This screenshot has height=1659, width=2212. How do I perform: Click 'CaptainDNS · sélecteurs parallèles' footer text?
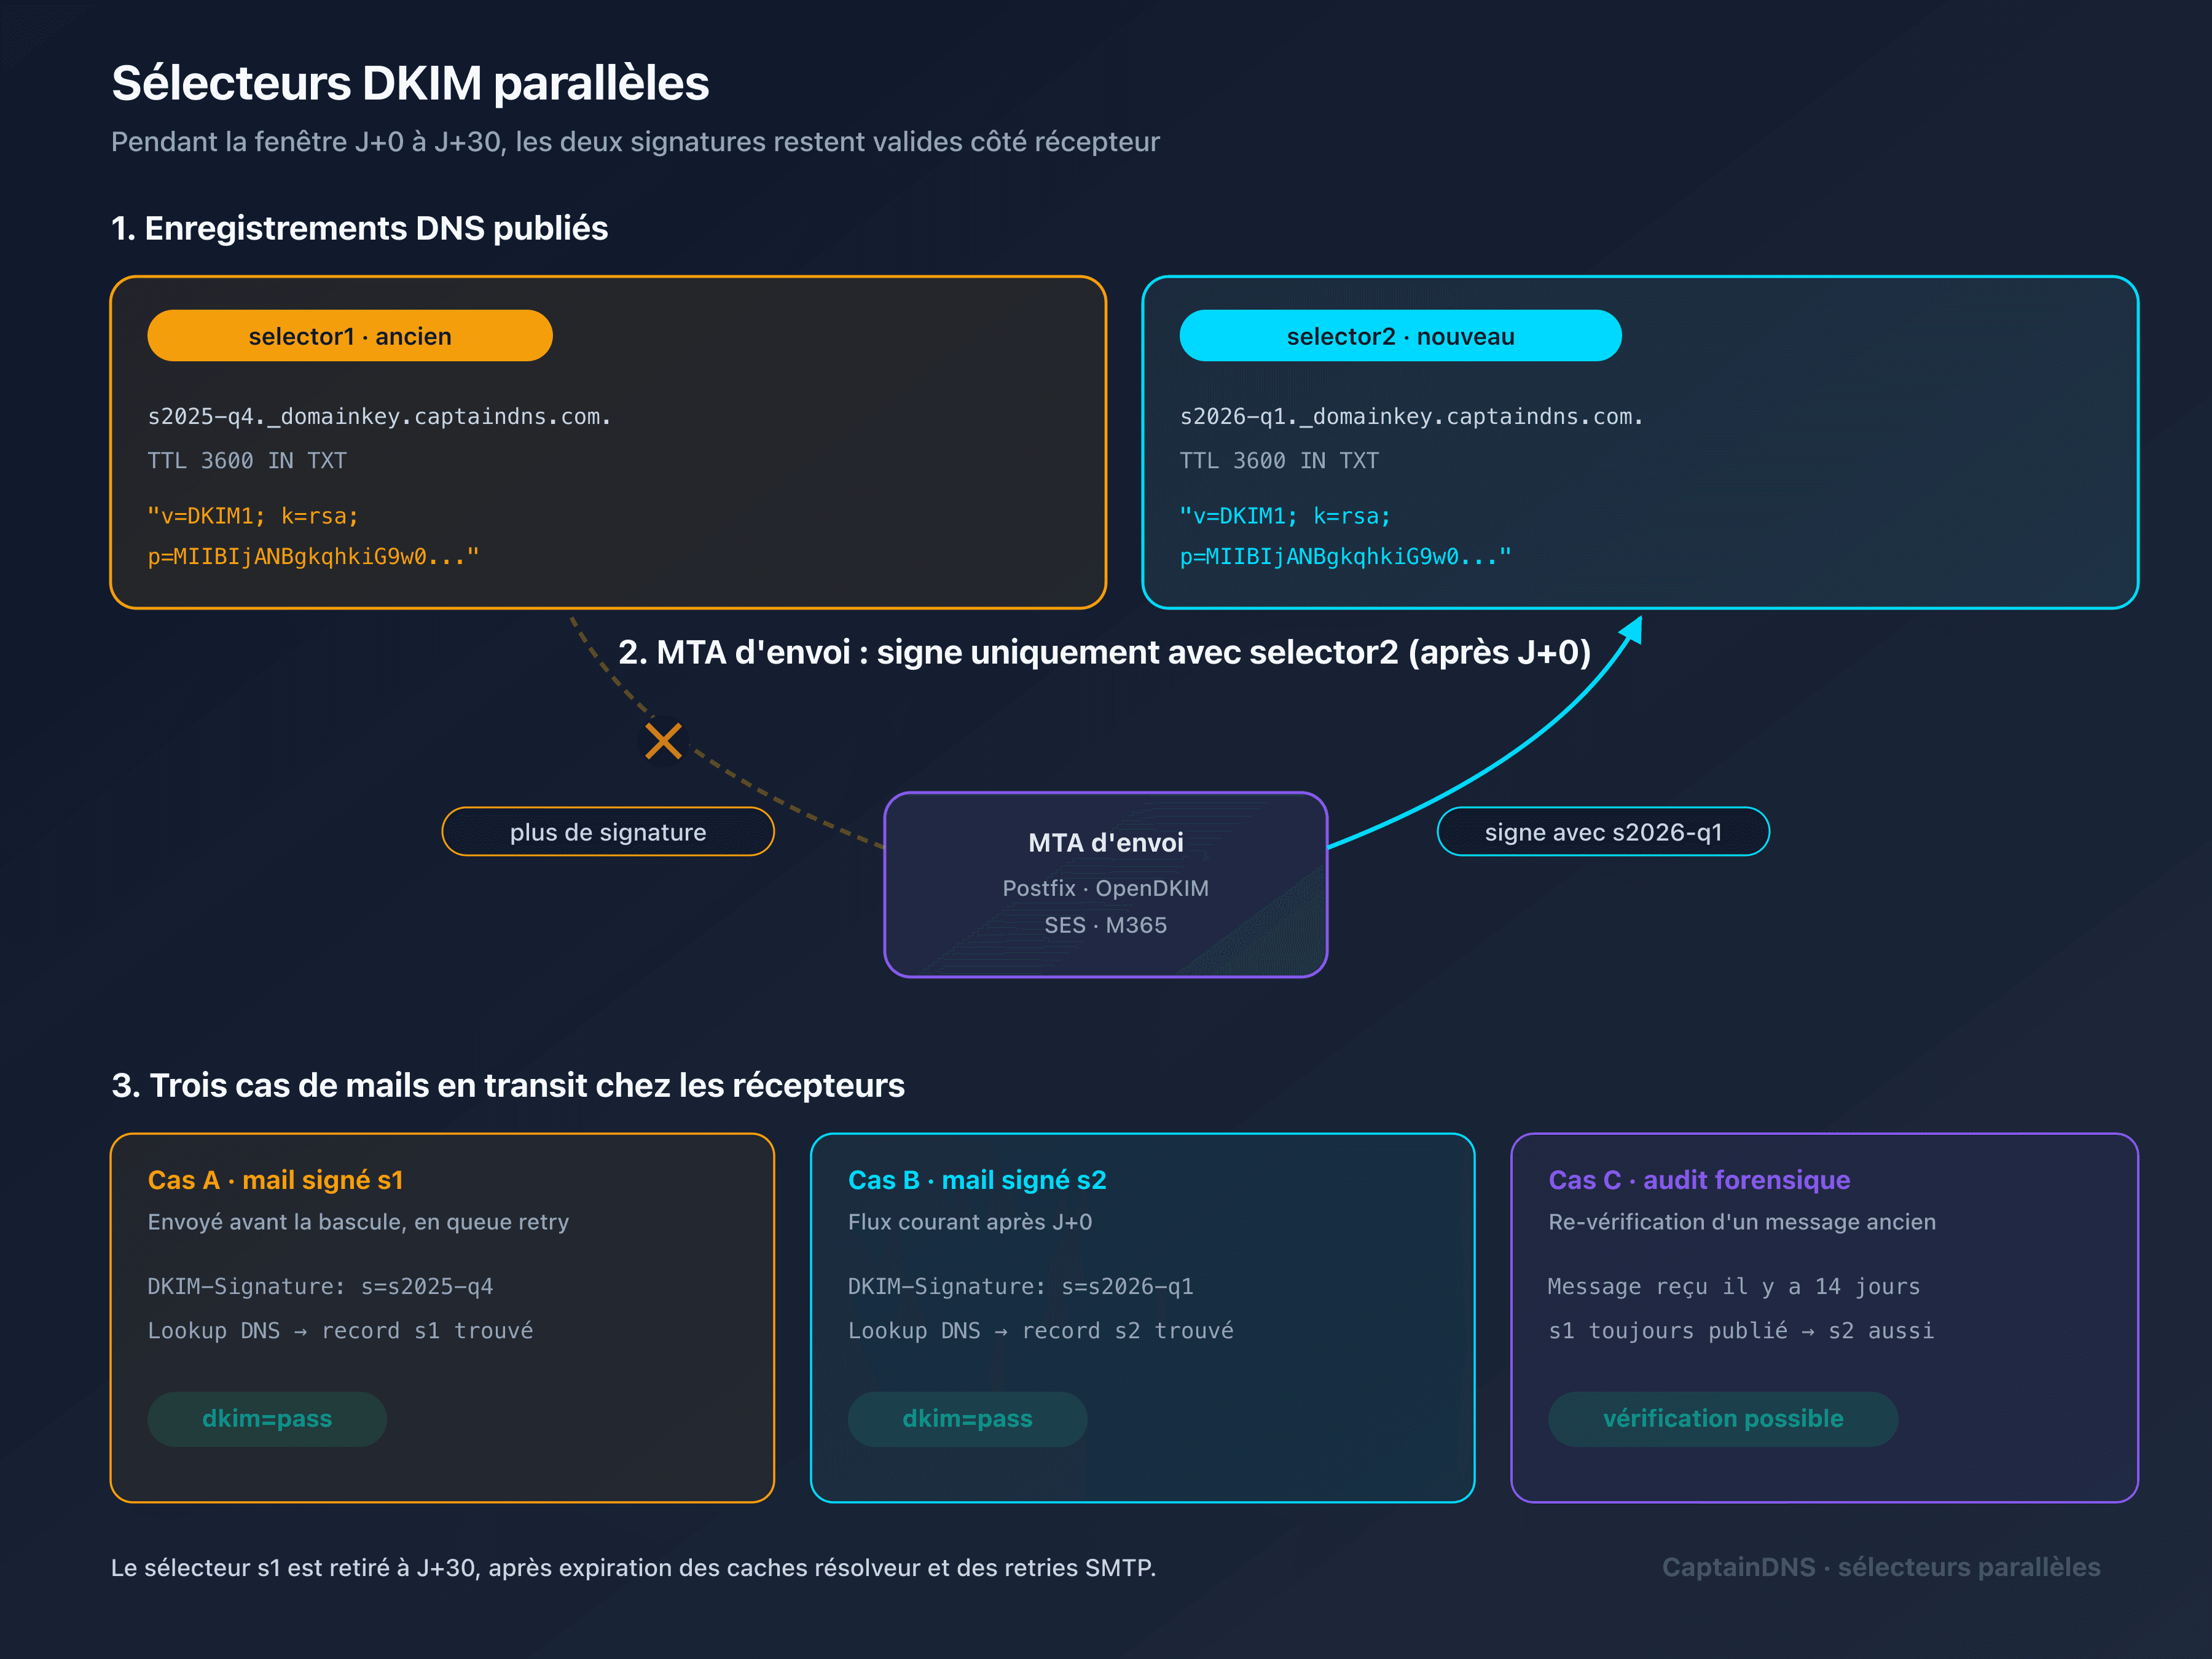click(1881, 1568)
